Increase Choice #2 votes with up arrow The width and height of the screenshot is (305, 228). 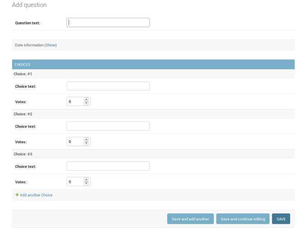pos(86,140)
